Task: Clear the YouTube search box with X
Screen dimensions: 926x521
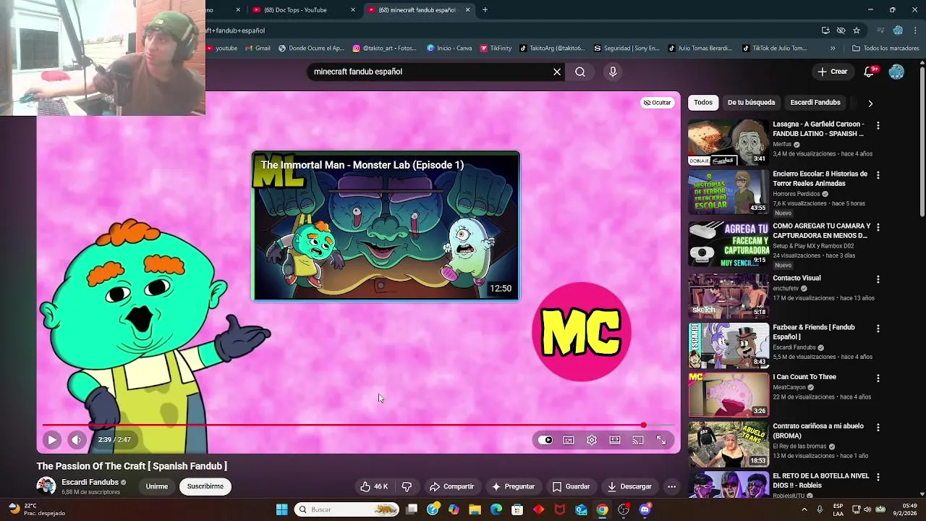Action: [x=557, y=72]
